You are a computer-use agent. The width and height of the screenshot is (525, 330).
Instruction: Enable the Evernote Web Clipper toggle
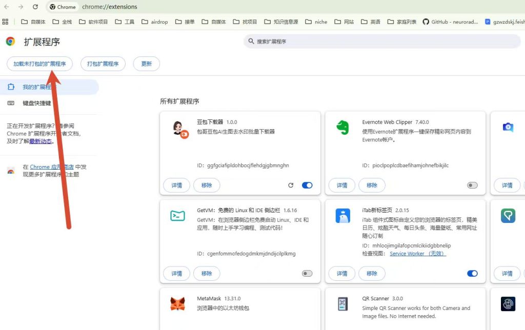pos(472,185)
